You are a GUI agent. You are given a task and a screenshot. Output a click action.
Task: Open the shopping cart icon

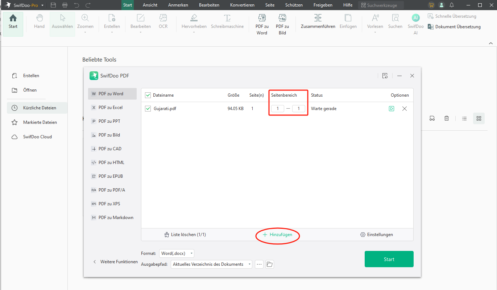[431, 5]
